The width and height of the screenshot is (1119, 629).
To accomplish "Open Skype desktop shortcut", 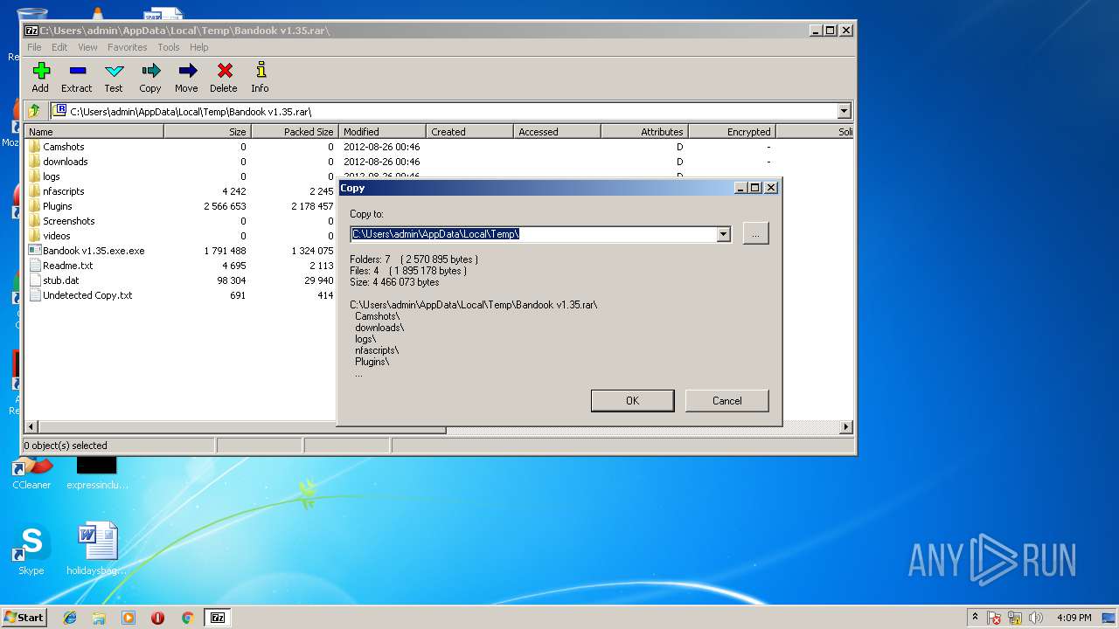I will [31, 550].
